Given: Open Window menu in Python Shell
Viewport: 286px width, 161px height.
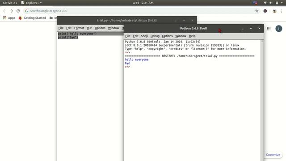Looking at the screenshot, I should pos(181,36).
